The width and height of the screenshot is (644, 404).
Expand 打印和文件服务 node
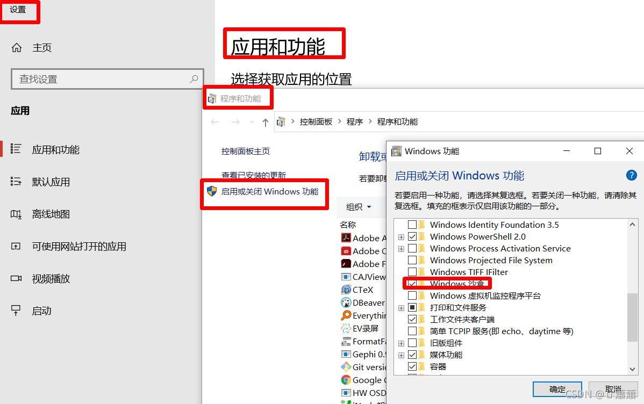click(x=401, y=308)
